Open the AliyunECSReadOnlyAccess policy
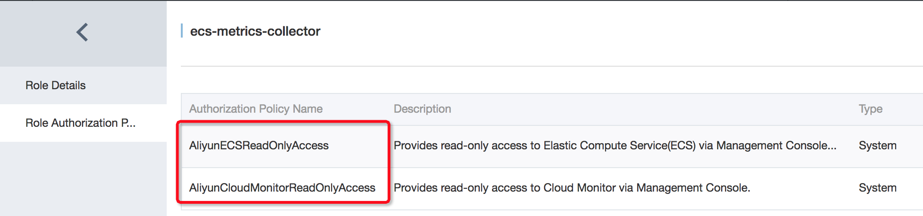The height and width of the screenshot is (216, 923). tap(259, 146)
